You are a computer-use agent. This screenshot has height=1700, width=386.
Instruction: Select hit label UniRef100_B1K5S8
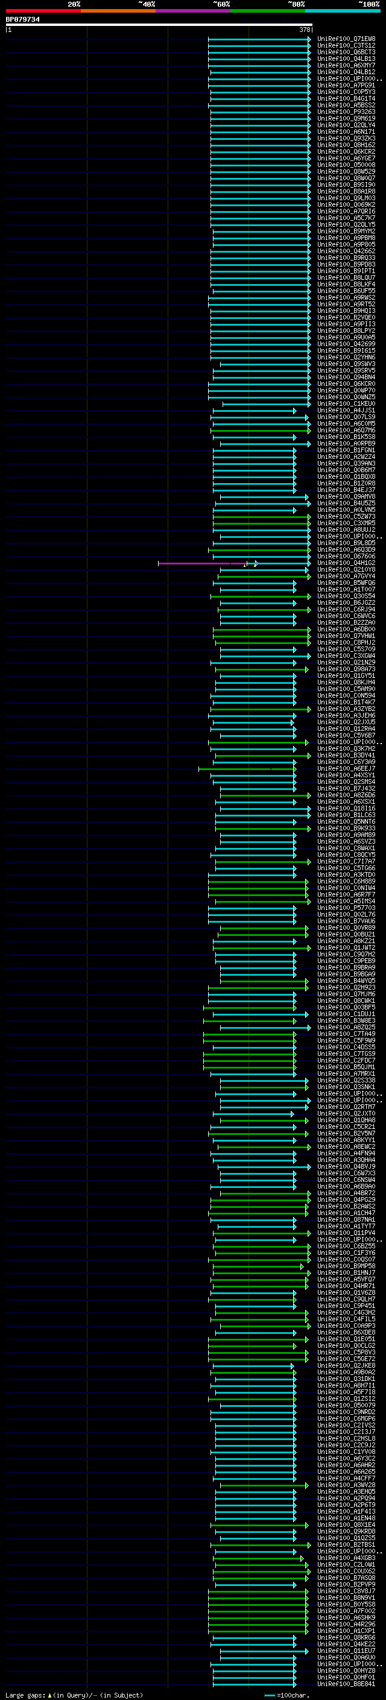click(x=346, y=437)
